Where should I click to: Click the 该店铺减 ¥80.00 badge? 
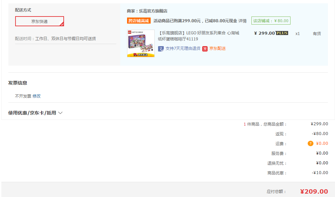[271, 21]
